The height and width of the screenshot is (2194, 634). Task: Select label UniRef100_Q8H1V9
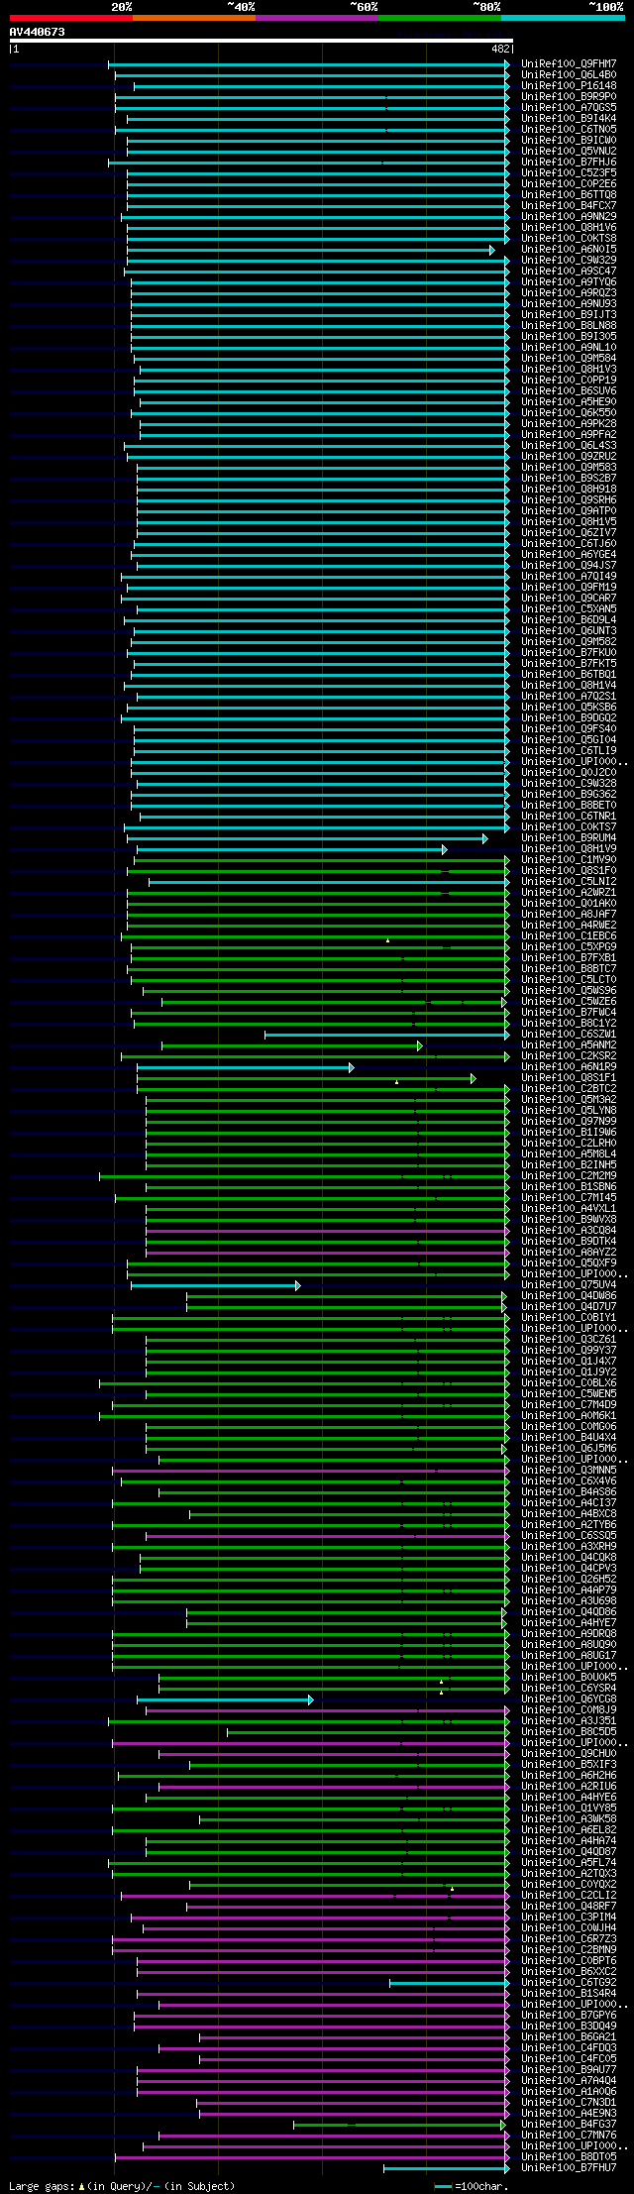coord(569,848)
